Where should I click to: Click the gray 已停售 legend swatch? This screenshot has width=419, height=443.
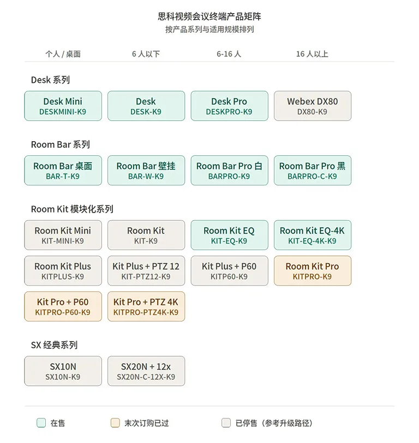(x=226, y=423)
